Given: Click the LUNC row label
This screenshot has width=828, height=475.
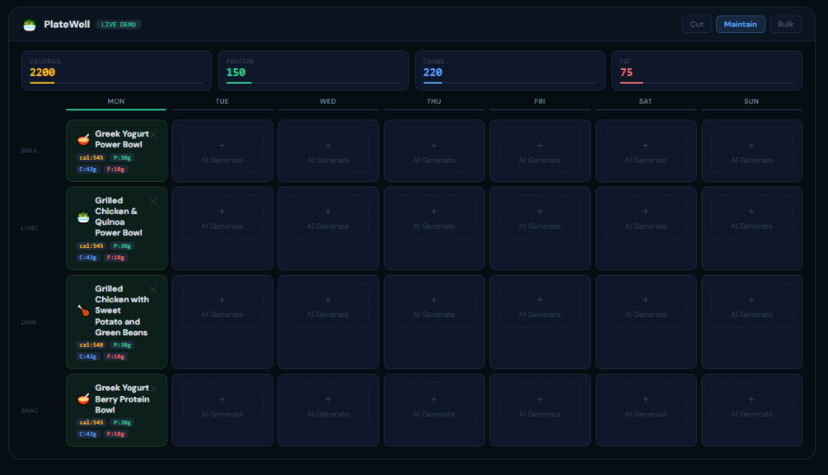Looking at the screenshot, I should pyautogui.click(x=30, y=228).
